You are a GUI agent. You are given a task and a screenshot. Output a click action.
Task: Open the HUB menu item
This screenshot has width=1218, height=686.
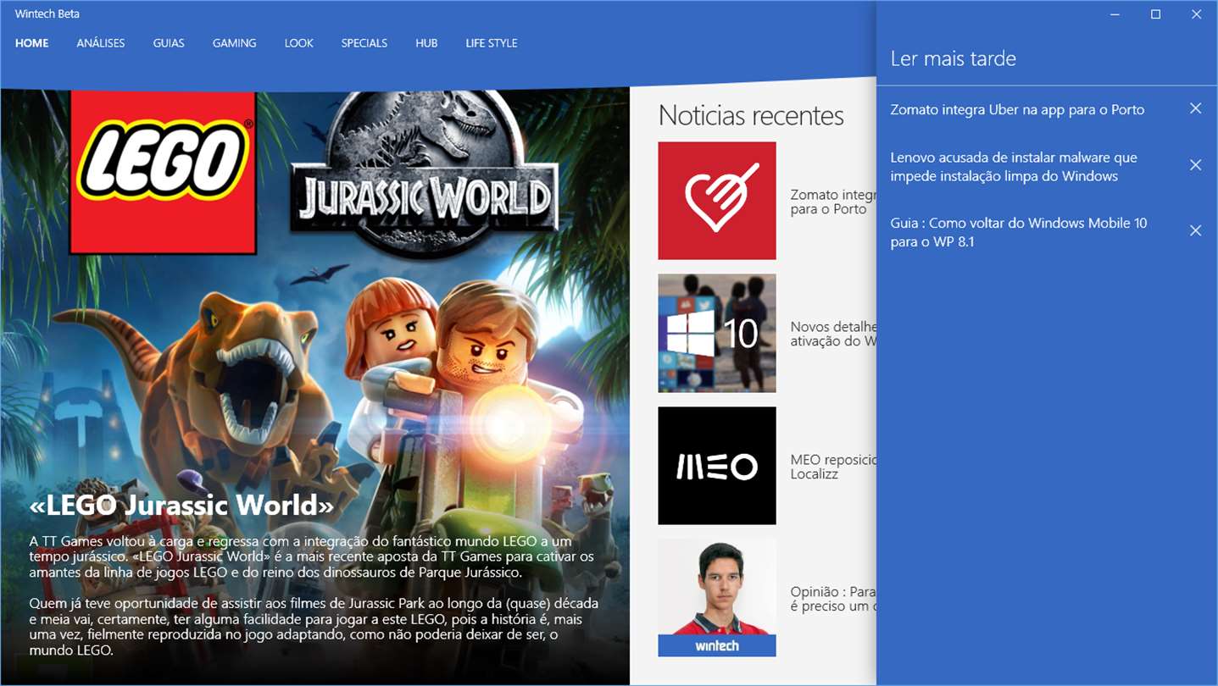click(x=426, y=43)
